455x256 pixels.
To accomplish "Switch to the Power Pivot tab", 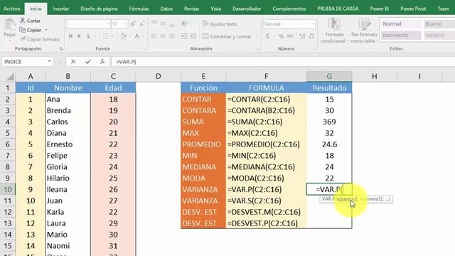I will pos(413,9).
